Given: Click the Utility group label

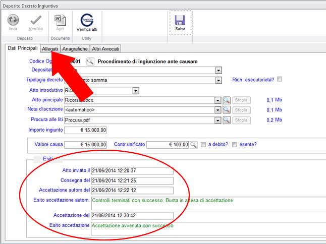Looking at the screenshot, I should point(87,38).
